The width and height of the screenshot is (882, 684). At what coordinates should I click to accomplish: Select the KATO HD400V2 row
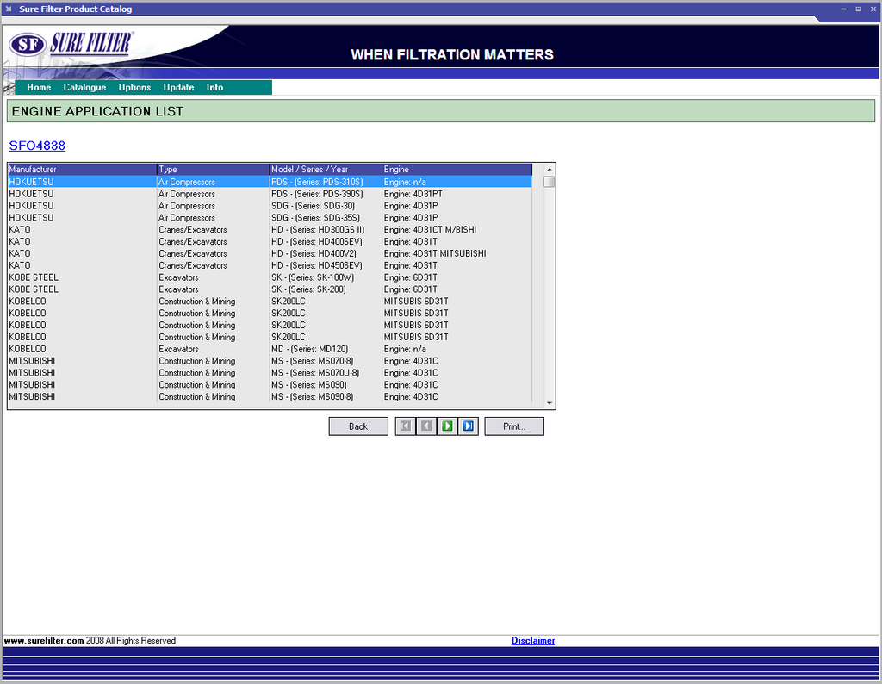click(270, 253)
